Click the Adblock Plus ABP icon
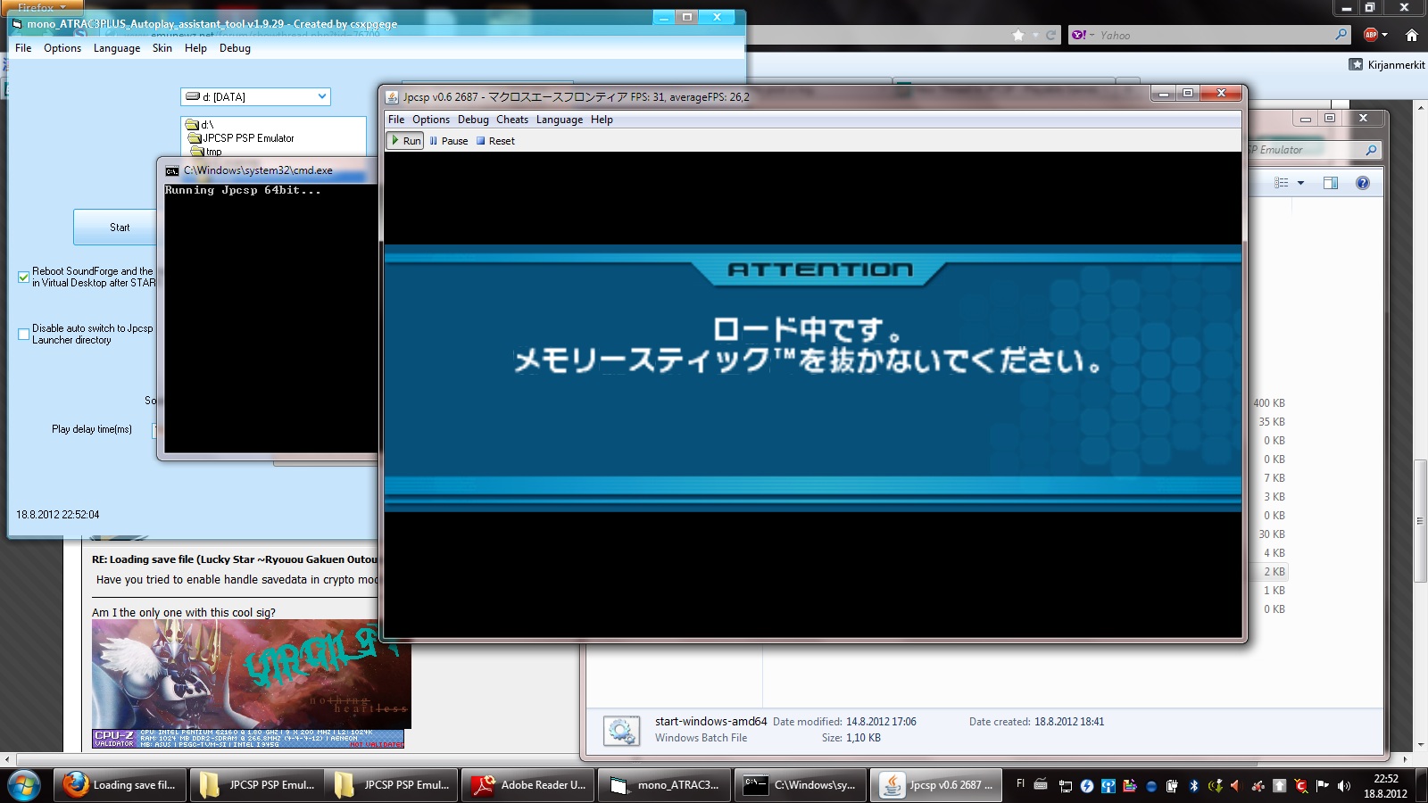 1371,35
